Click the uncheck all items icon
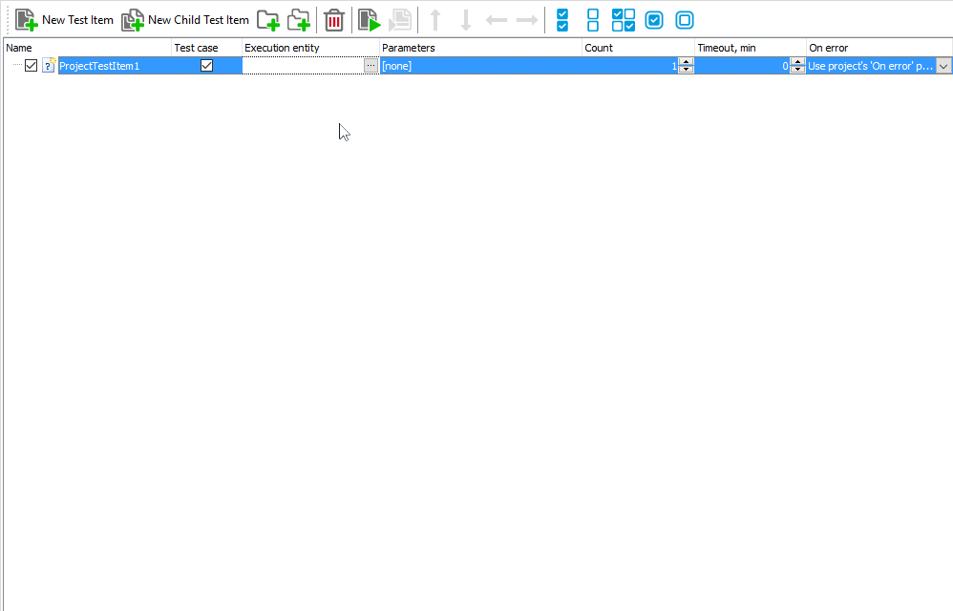The height and width of the screenshot is (611, 953). [x=593, y=20]
